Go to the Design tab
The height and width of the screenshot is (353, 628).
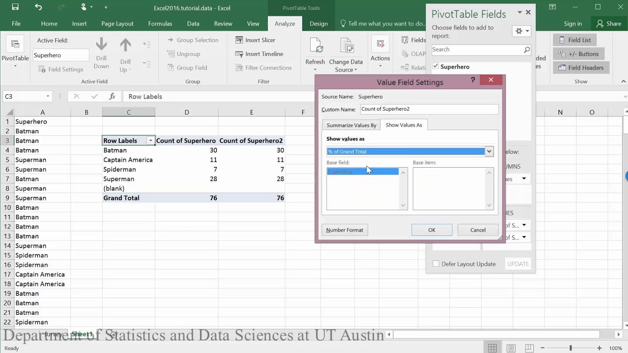pos(318,24)
